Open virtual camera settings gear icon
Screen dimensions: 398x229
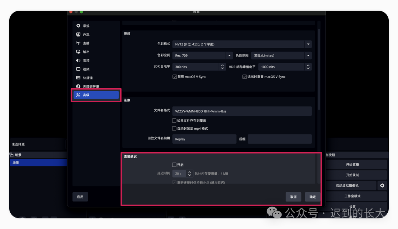(x=382, y=186)
